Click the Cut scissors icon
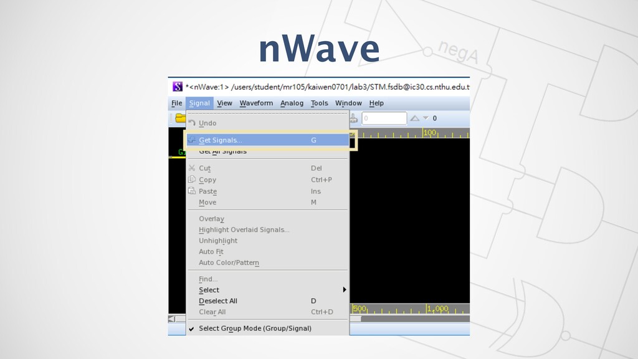The image size is (638, 359). click(x=192, y=168)
